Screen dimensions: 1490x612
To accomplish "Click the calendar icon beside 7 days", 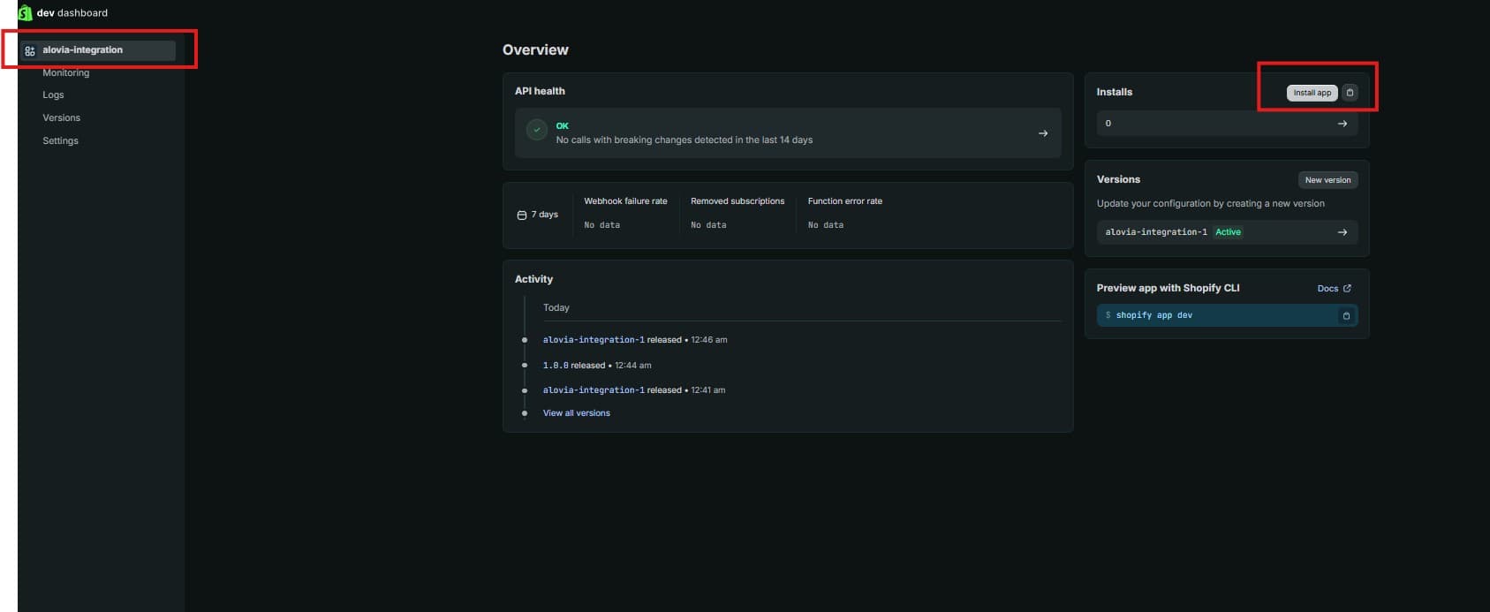I will tap(522, 215).
